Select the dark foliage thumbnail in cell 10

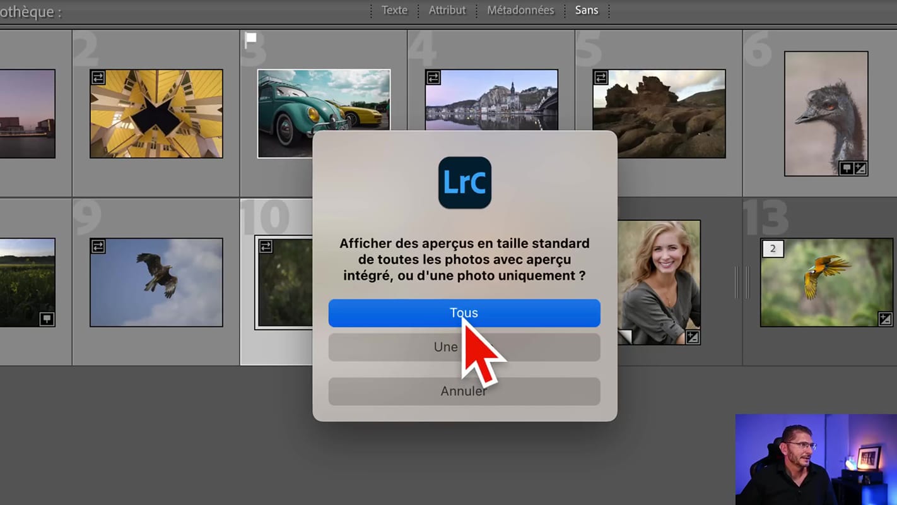[x=285, y=282]
